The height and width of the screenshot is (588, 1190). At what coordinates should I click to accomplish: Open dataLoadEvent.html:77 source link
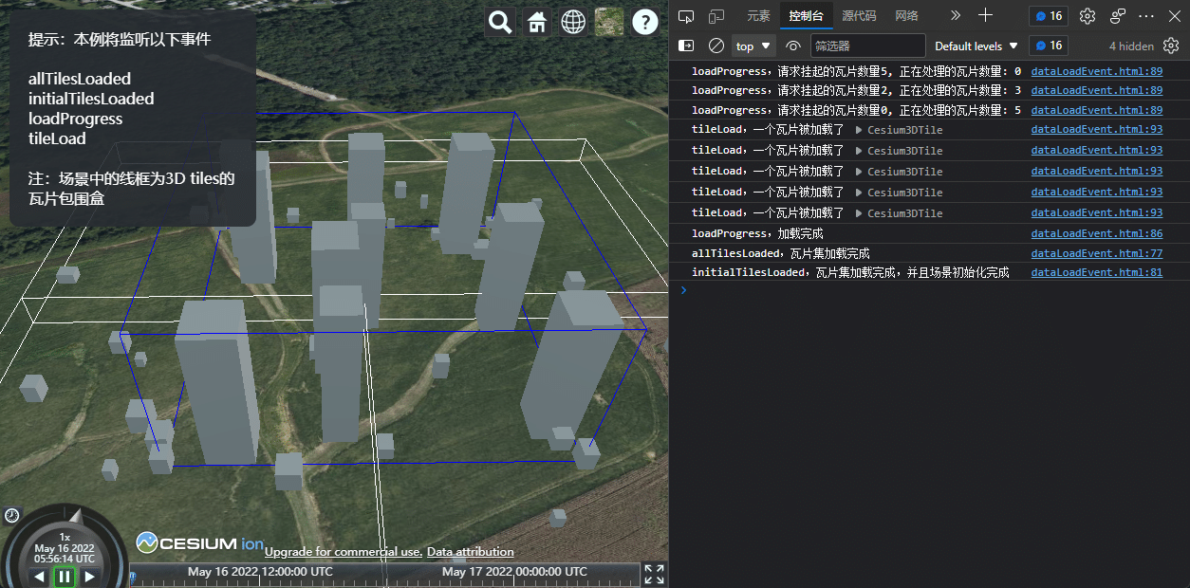point(1096,253)
